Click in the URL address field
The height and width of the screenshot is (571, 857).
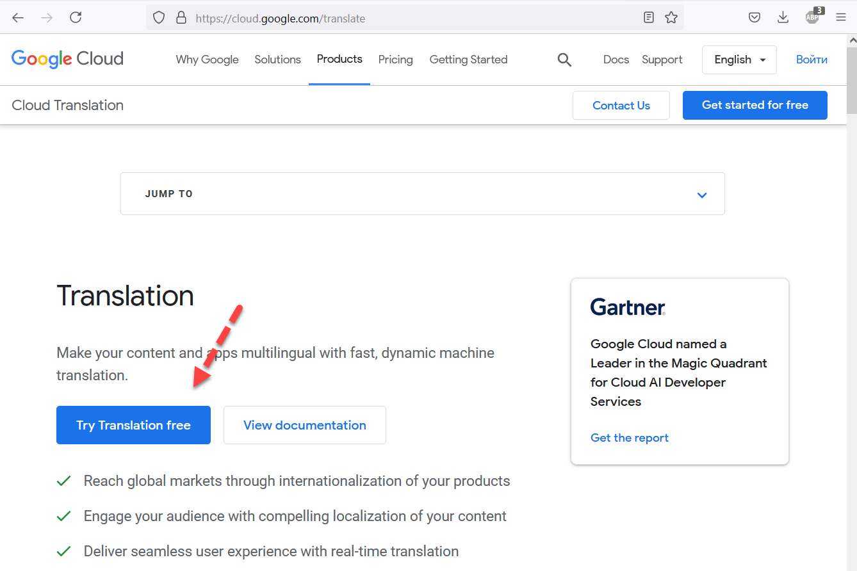tap(410, 19)
